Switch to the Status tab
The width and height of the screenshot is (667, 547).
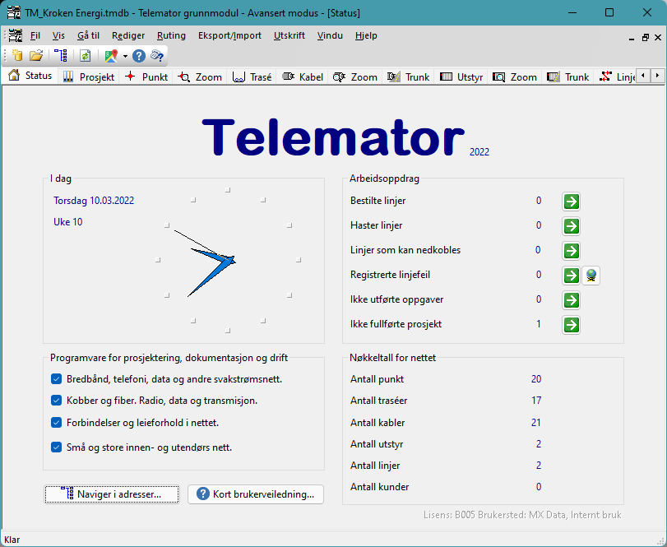pyautogui.click(x=30, y=76)
